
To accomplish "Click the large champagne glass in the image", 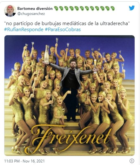I will (95, 66).
